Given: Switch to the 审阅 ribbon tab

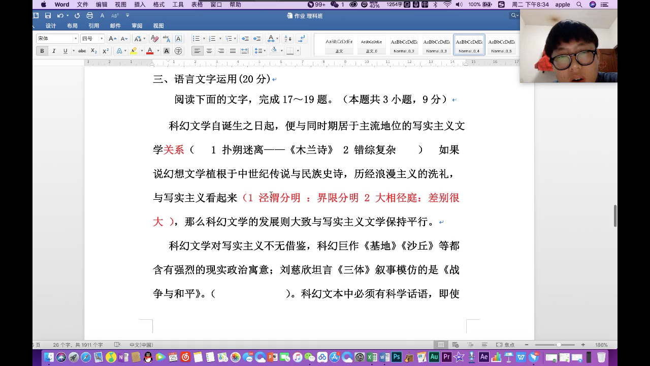Looking at the screenshot, I should click(x=137, y=25).
